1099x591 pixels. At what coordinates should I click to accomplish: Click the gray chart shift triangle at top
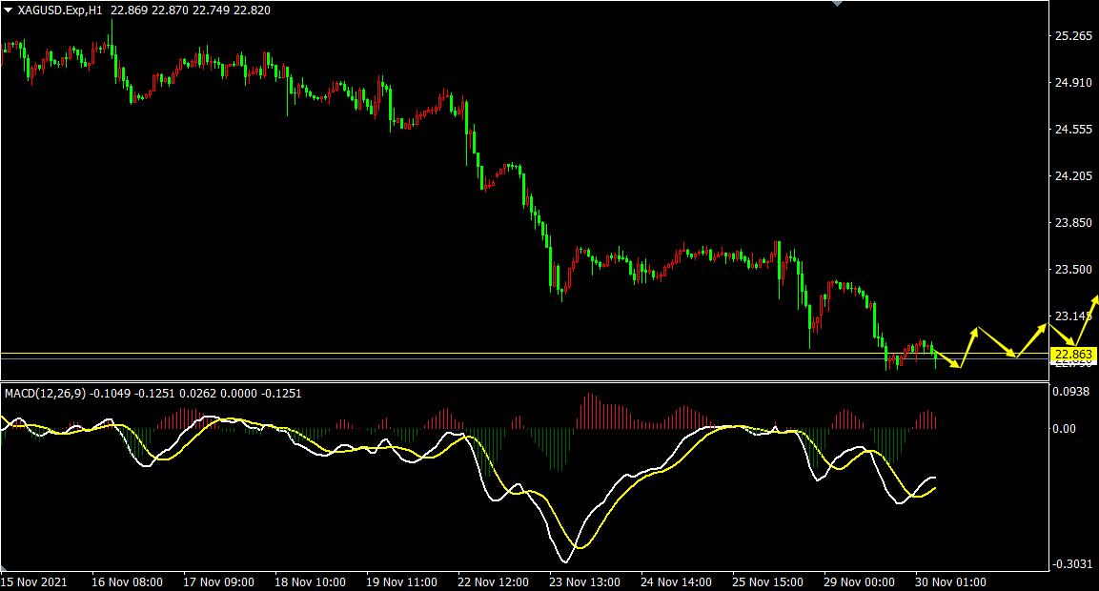coord(838,4)
